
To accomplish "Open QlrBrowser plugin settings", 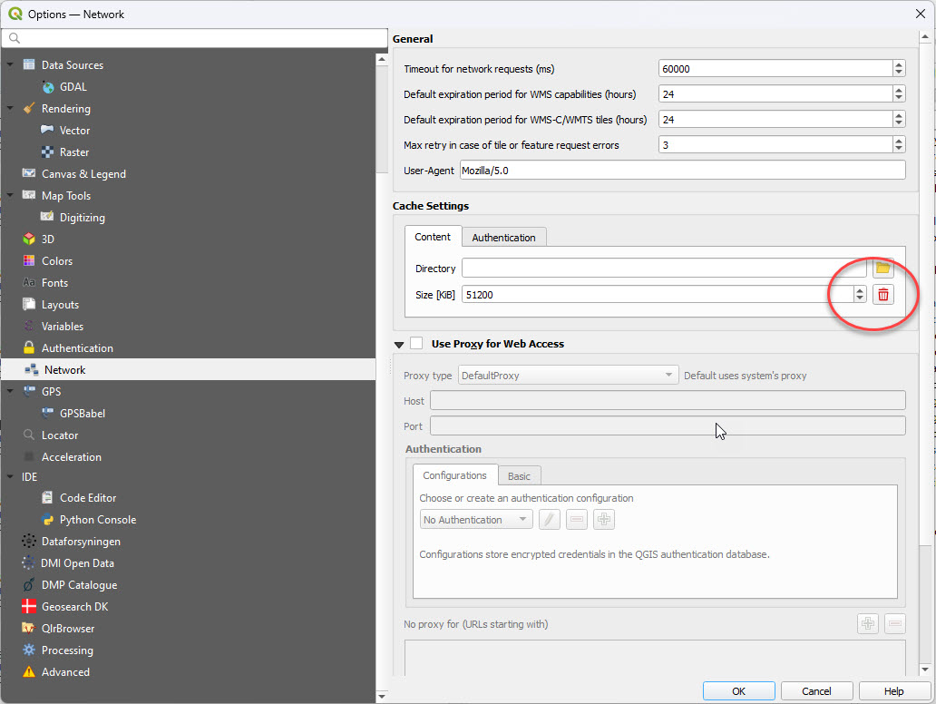I will coord(67,629).
